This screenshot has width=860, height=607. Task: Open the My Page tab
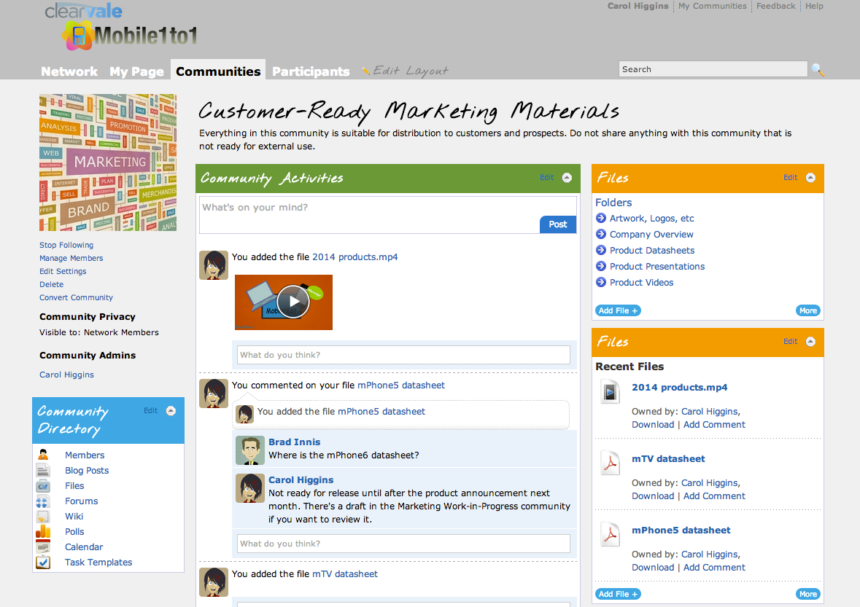tap(136, 71)
